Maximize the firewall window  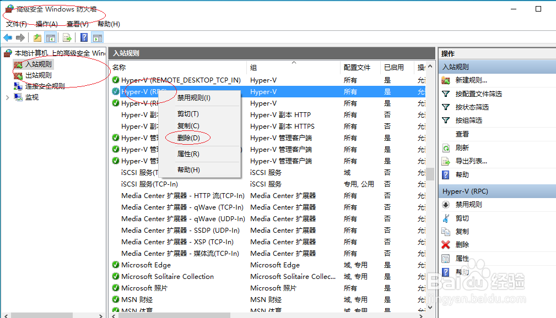538,9
